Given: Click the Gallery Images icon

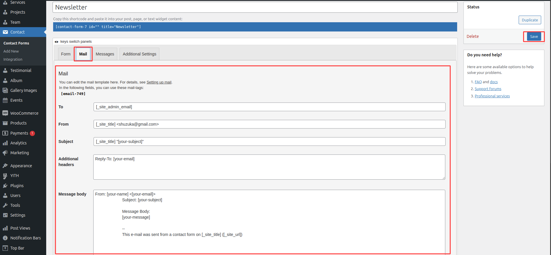Looking at the screenshot, I should click(x=5, y=90).
